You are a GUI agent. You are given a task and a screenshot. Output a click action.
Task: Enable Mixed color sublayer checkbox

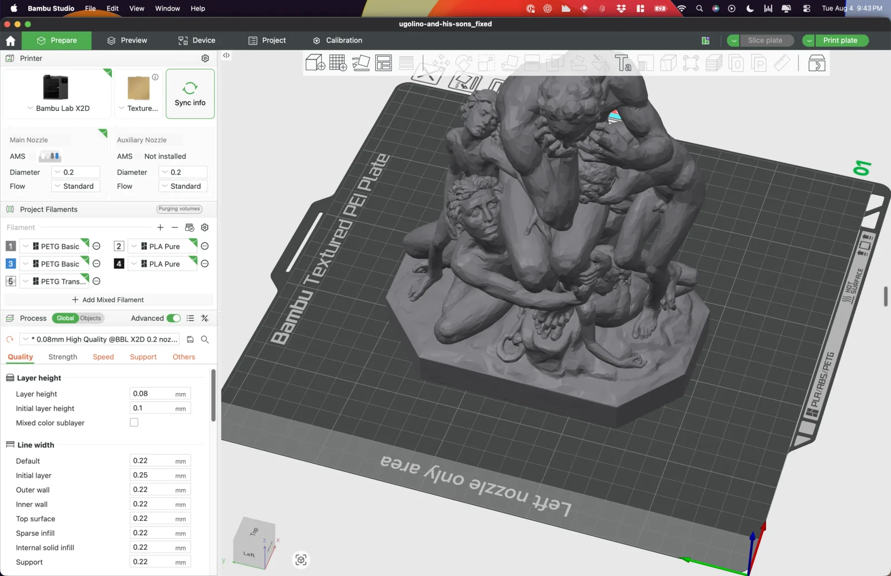134,423
